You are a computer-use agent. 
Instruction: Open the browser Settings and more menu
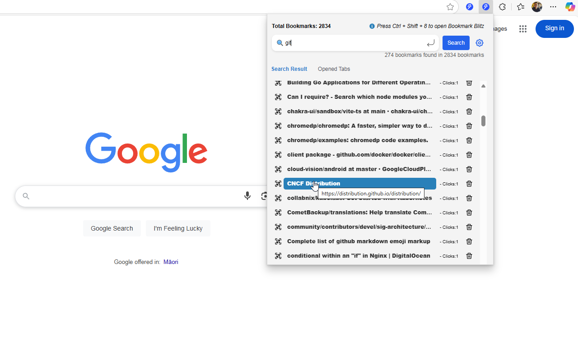[553, 7]
